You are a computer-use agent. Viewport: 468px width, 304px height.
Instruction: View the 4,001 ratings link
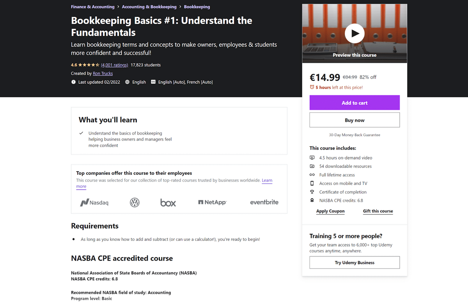114,65
